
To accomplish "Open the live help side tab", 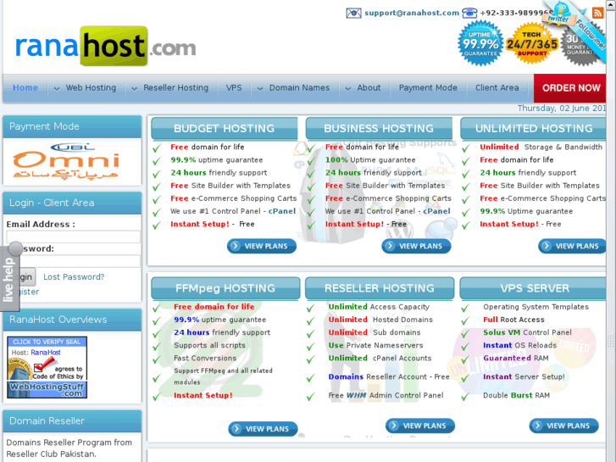I will [9, 278].
